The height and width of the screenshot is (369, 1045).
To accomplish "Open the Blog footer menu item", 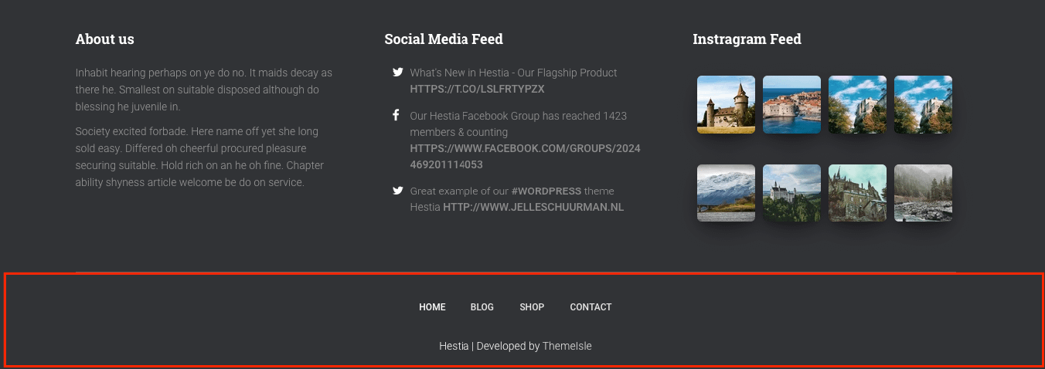I will tap(482, 307).
